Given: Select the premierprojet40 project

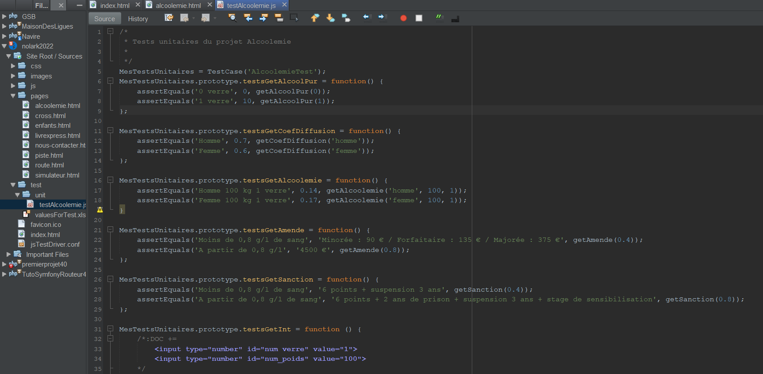Looking at the screenshot, I should [x=44, y=264].
